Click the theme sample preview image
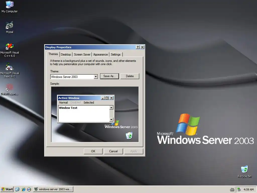The width and height of the screenshot is (257, 193). tap(95, 114)
